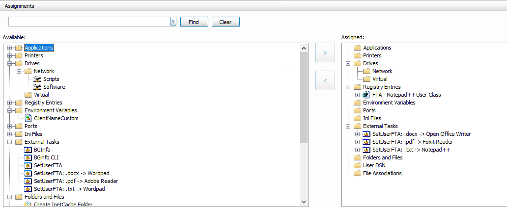This screenshot has height=207, width=507.
Task: Click Folders and Files folder icon in Assigned
Action: [357, 157]
